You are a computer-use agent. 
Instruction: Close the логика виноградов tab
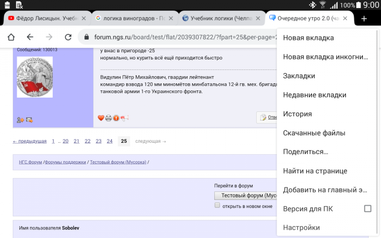[x=171, y=19]
